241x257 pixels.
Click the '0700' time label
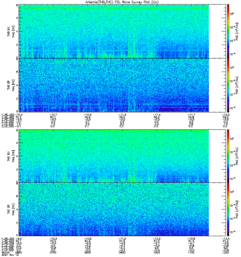point(53,253)
